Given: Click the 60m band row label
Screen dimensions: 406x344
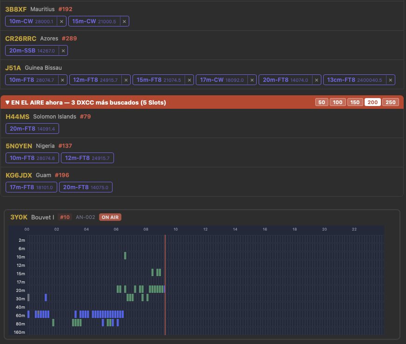Looking at the screenshot, I should coord(20,316).
